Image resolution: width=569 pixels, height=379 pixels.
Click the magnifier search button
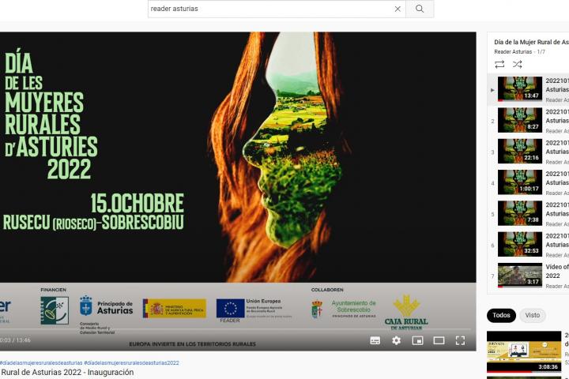420,9
